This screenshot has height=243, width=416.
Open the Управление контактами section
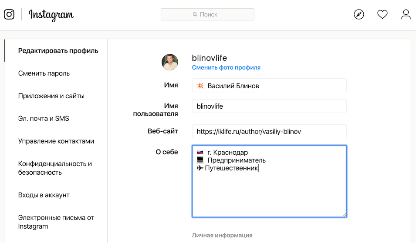56,141
